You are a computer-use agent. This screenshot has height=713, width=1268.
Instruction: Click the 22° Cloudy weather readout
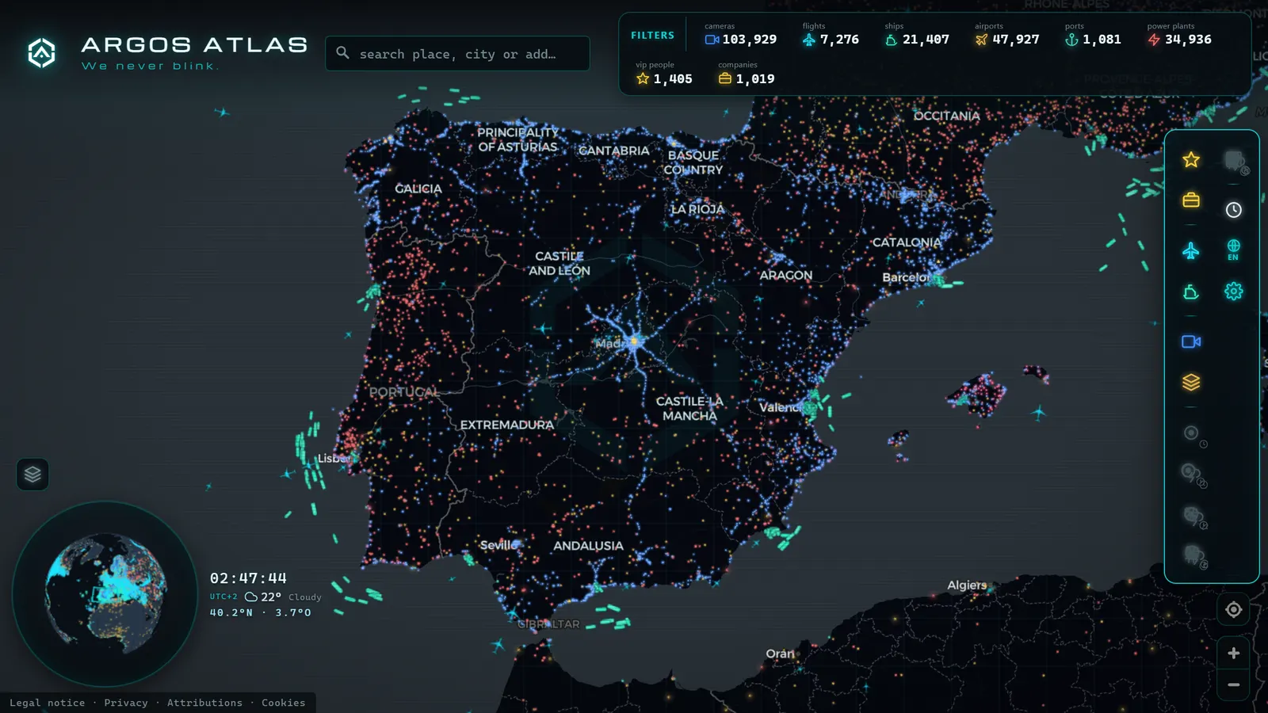[283, 597]
